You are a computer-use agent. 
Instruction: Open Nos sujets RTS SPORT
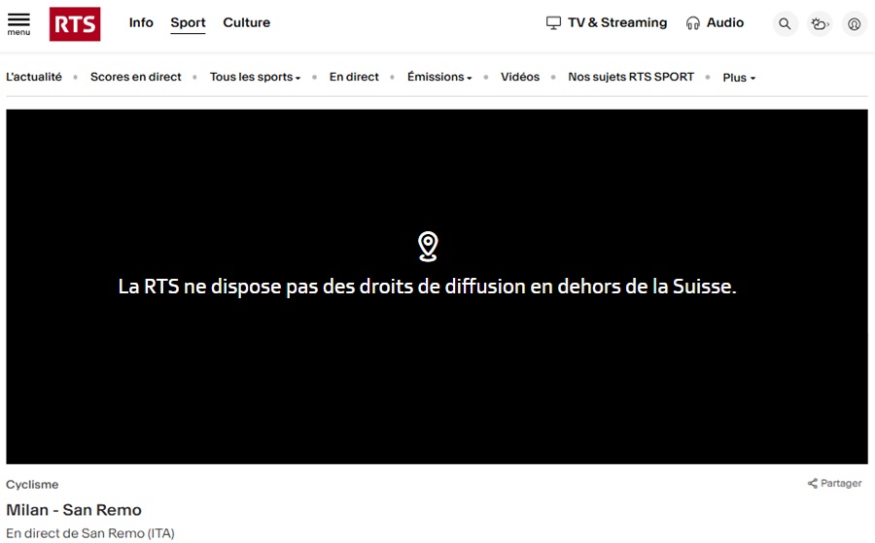coord(631,77)
